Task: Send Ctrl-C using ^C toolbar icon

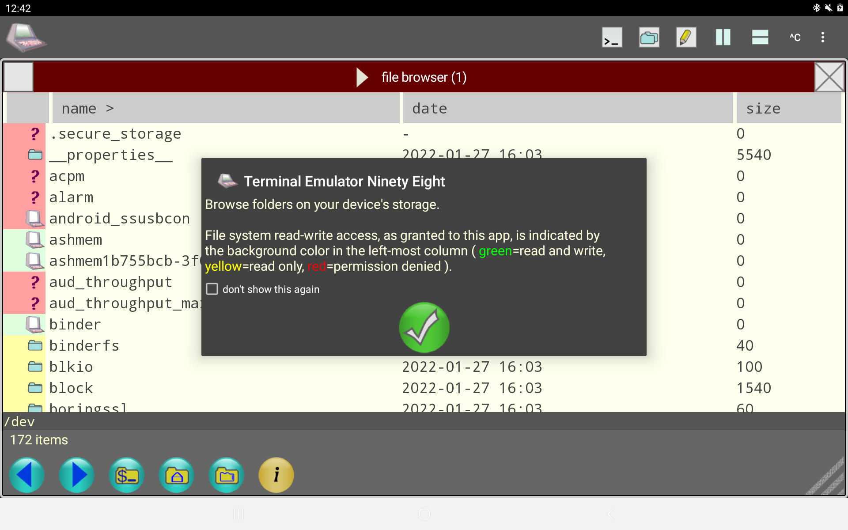Action: (795, 38)
